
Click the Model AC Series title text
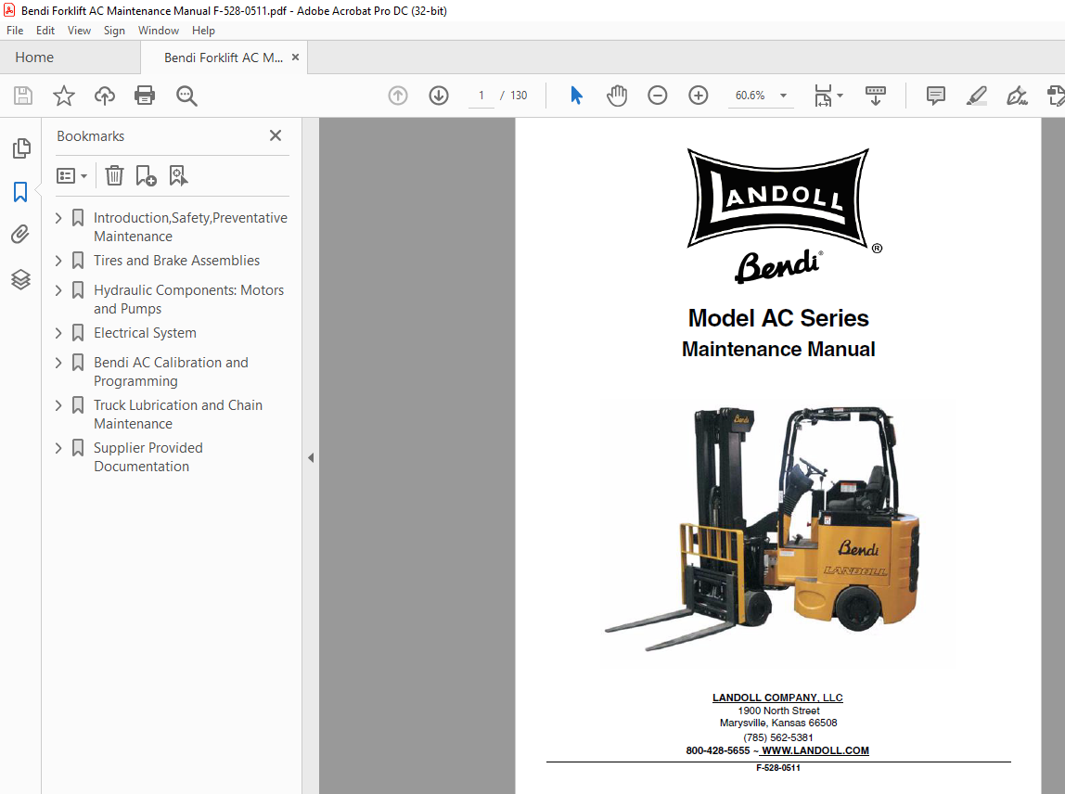pos(778,318)
